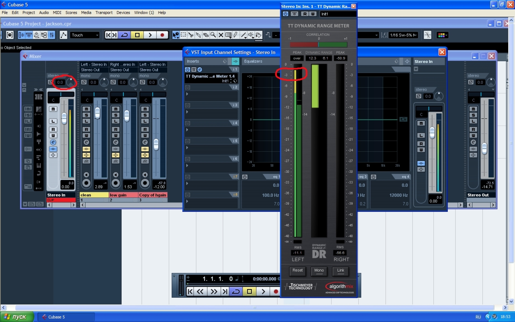515x322 pixels.
Task: Expand insert slot i2 arrow
Action: click(187, 94)
